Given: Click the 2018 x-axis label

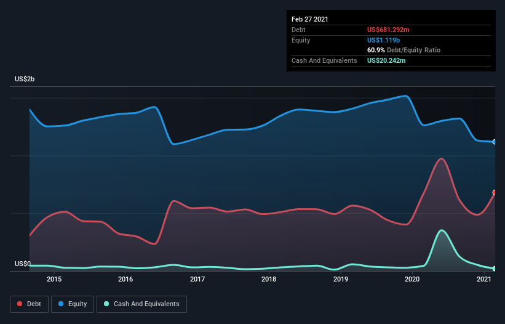Looking at the screenshot, I should [x=269, y=279].
